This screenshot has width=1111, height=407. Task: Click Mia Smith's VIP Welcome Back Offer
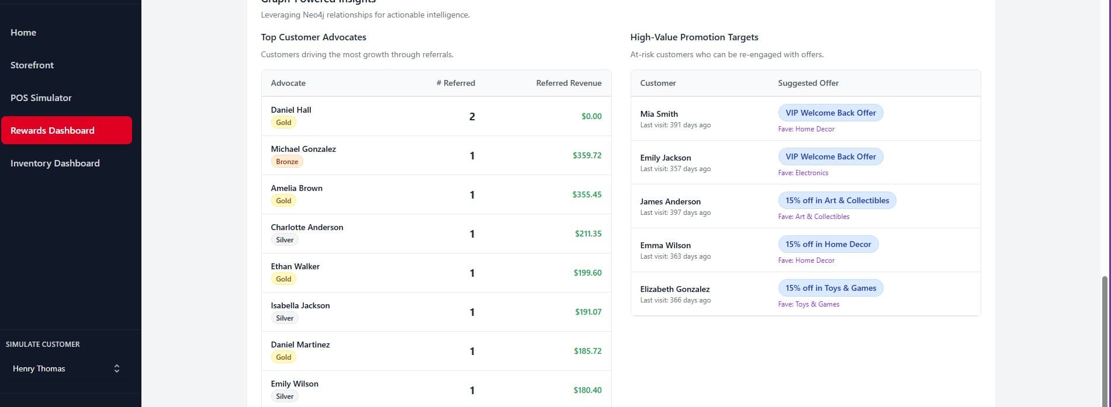tap(830, 113)
